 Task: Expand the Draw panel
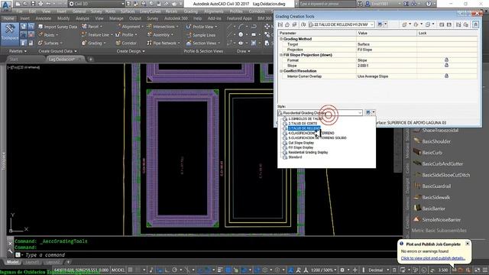[243, 51]
